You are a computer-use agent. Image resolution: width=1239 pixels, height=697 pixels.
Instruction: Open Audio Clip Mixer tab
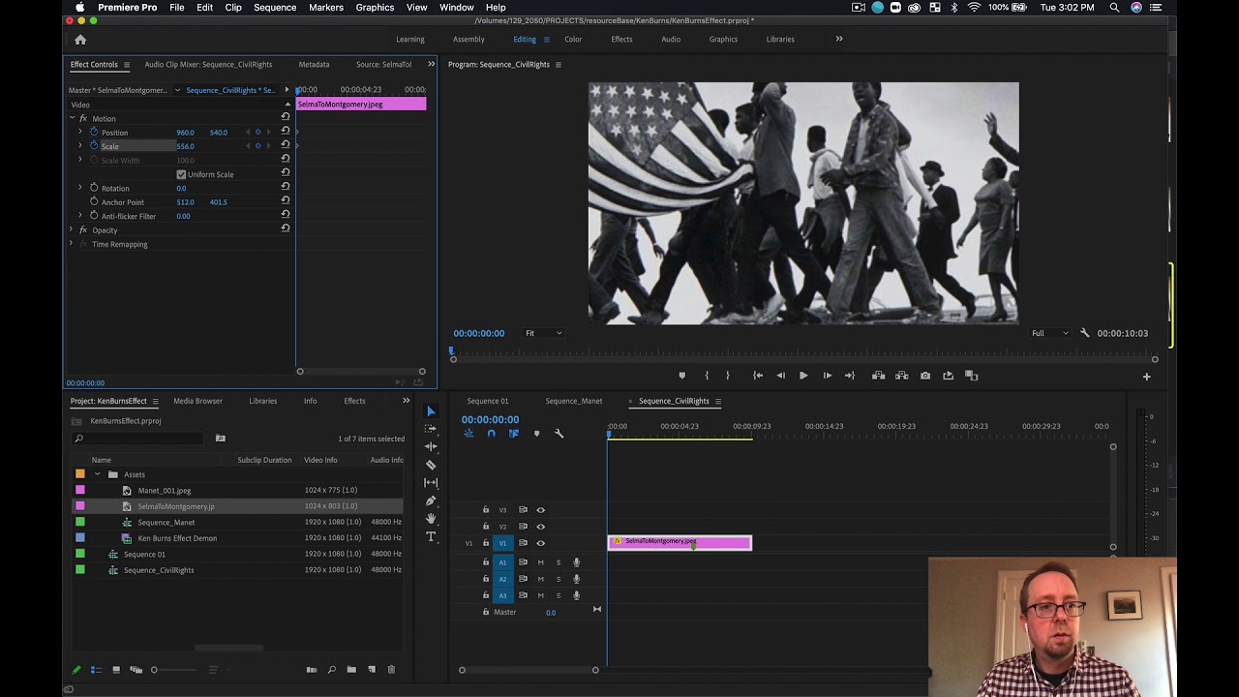pos(208,64)
